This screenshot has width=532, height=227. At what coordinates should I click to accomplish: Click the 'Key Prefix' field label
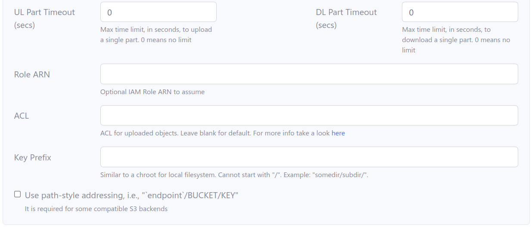(33, 157)
